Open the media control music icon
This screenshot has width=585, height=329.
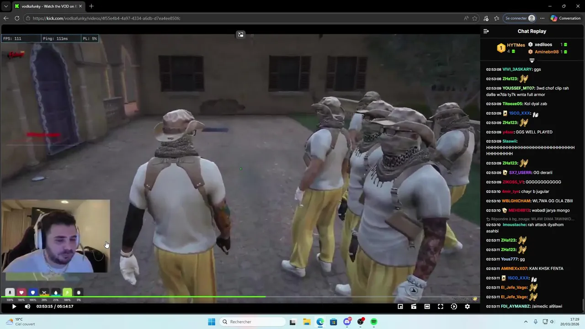[x=486, y=18]
